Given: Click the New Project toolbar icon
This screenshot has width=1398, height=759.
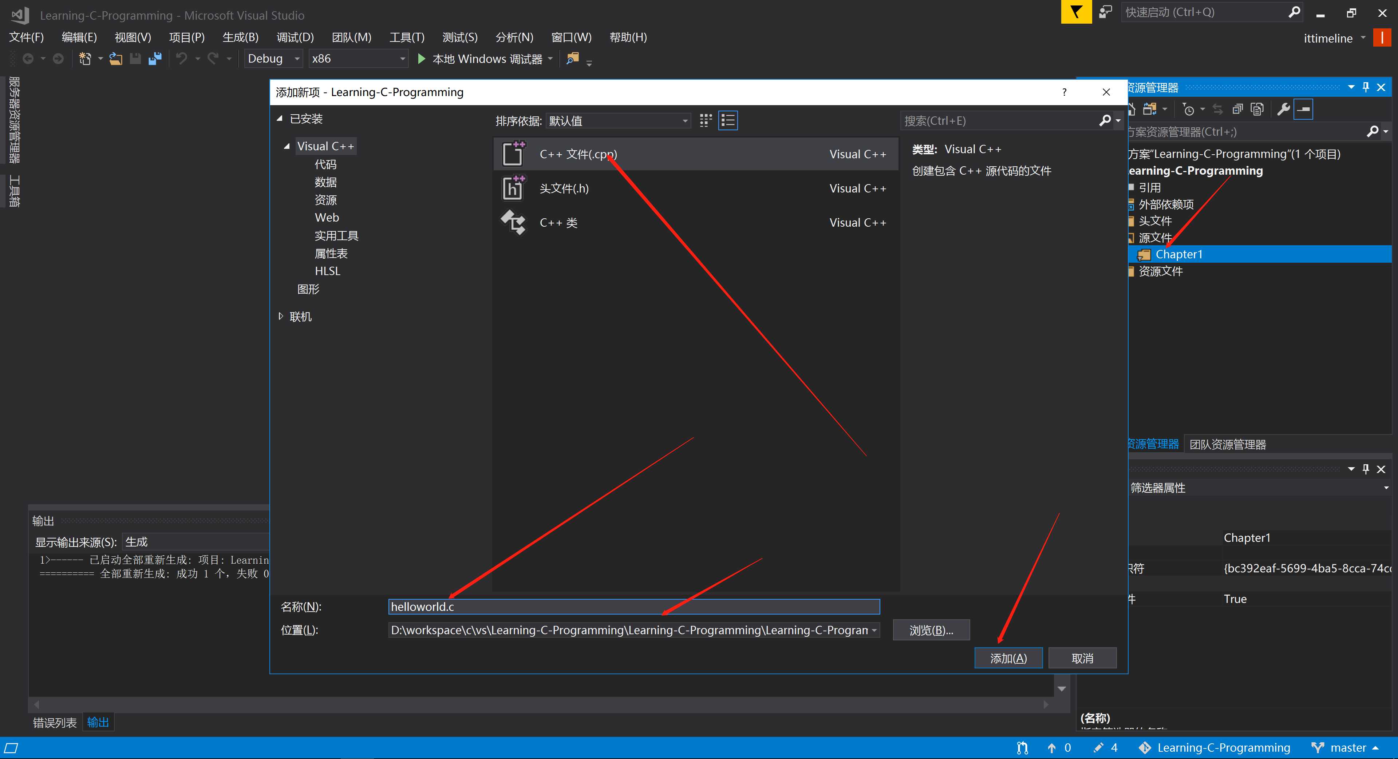Looking at the screenshot, I should point(85,59).
